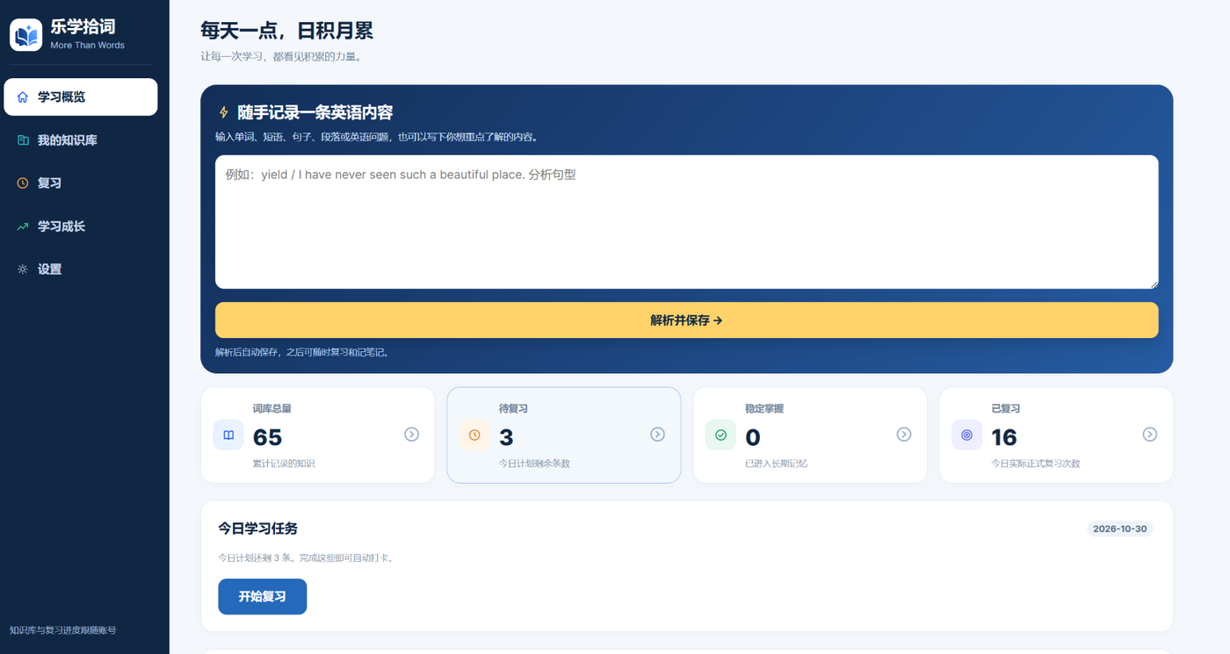1230x654 pixels.
Task: Click the 今日计划剩余条数 caption
Action: pos(534,464)
